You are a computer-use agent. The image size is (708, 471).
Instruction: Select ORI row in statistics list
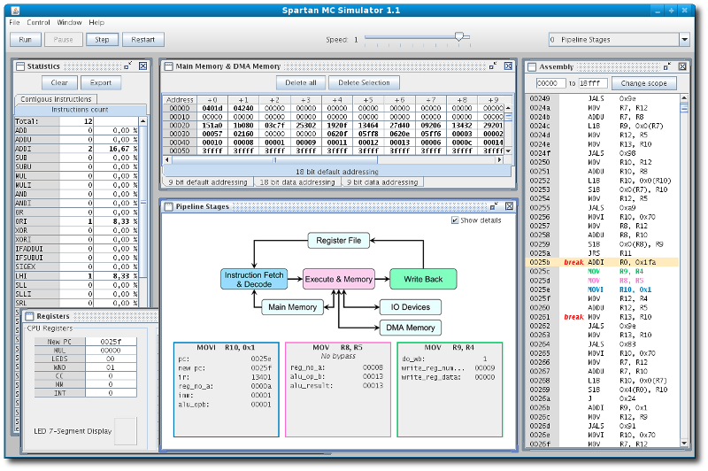pos(76,221)
